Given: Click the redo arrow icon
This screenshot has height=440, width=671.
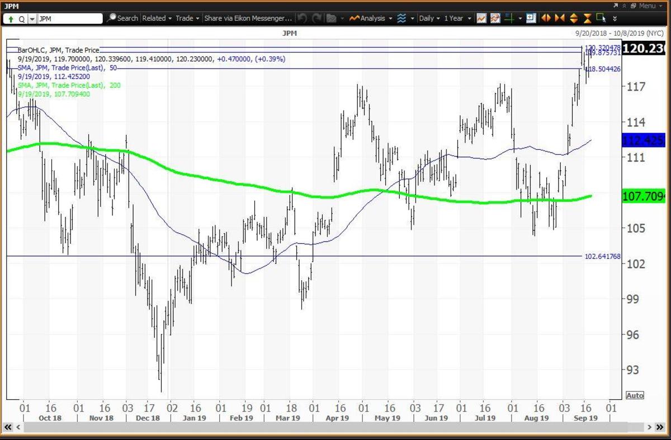Looking at the screenshot, I should tap(316, 18).
